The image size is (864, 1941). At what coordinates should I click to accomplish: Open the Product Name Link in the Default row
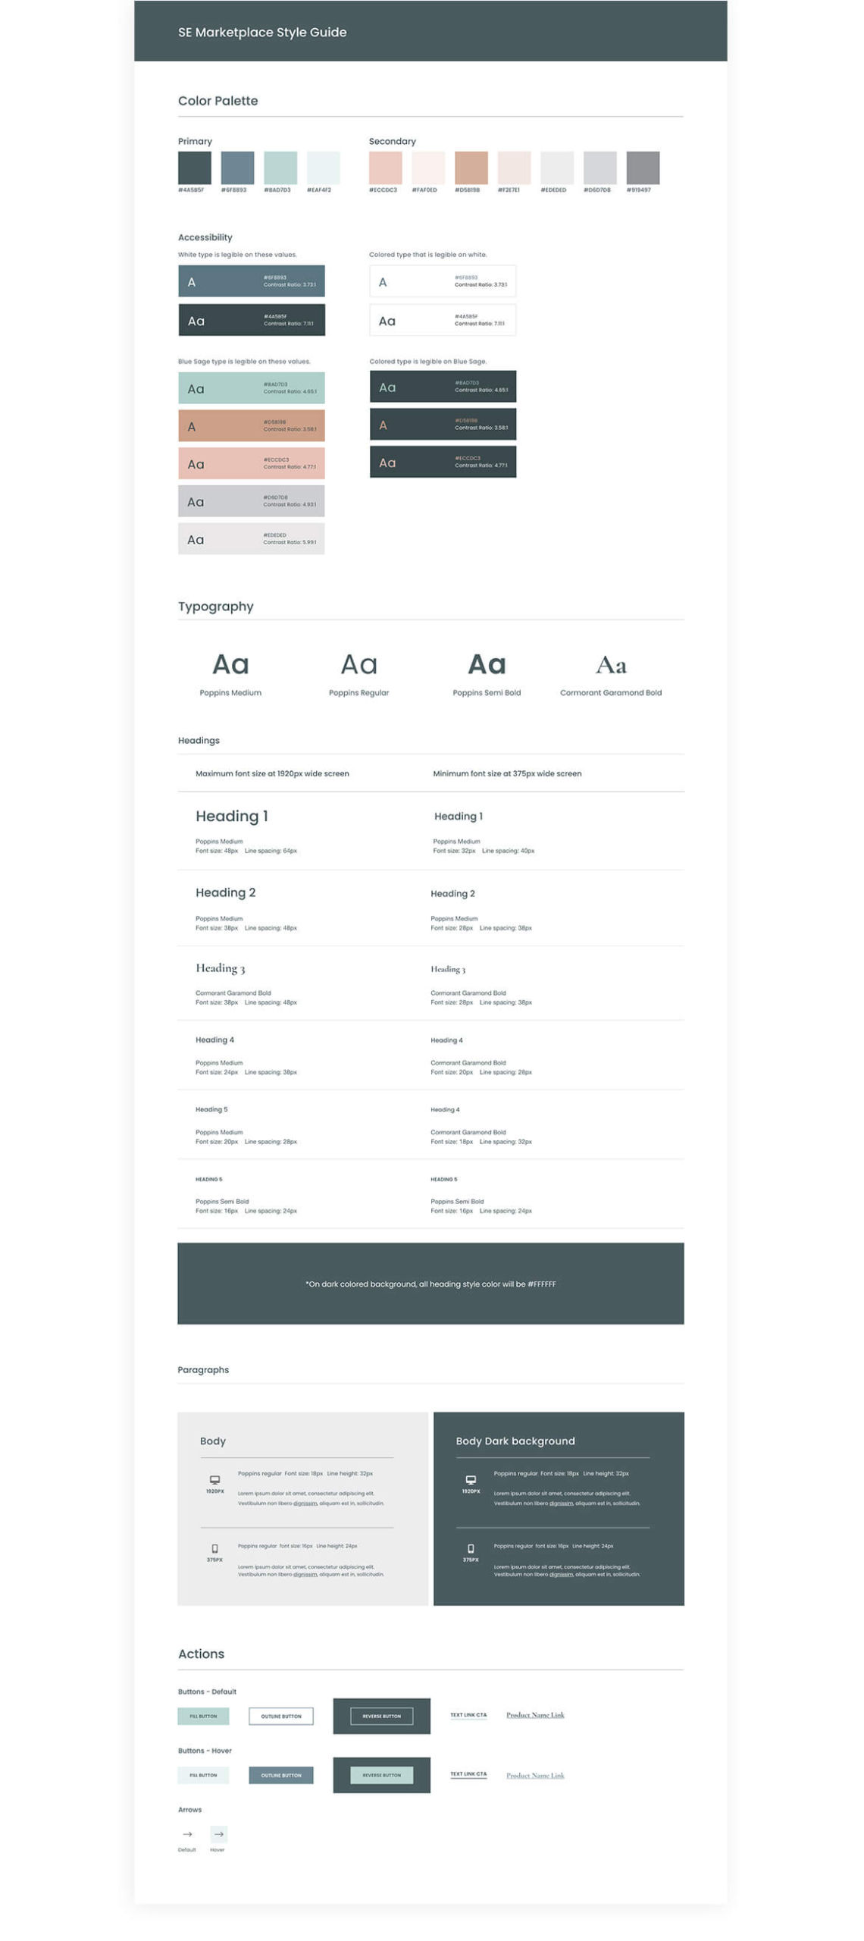point(535,1714)
